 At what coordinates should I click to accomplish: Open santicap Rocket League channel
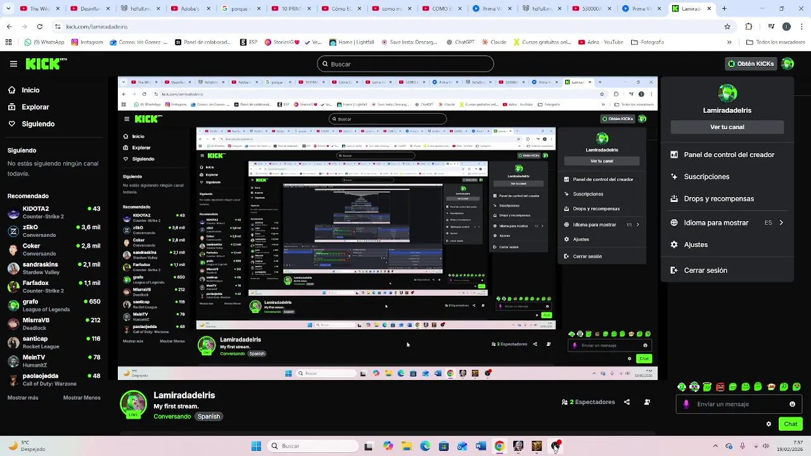click(54, 343)
